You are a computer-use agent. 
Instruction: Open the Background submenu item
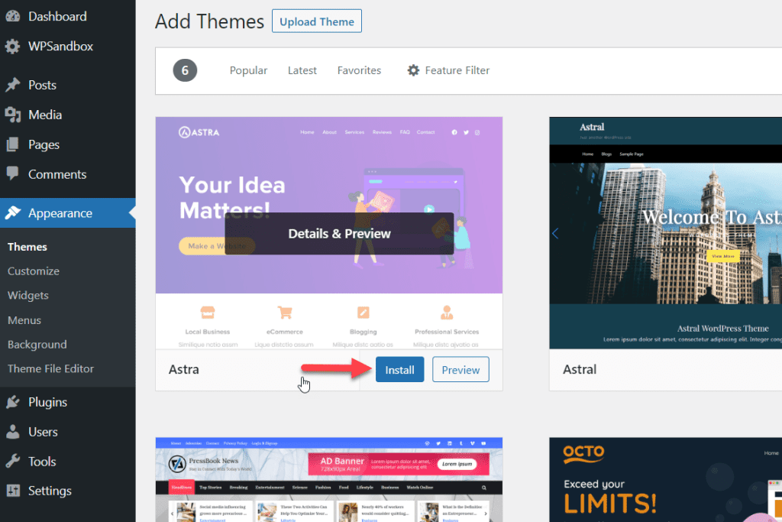click(x=37, y=345)
